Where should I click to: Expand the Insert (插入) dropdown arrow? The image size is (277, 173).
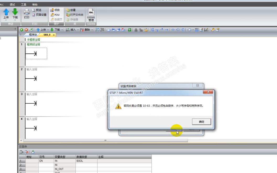pos(78,30)
